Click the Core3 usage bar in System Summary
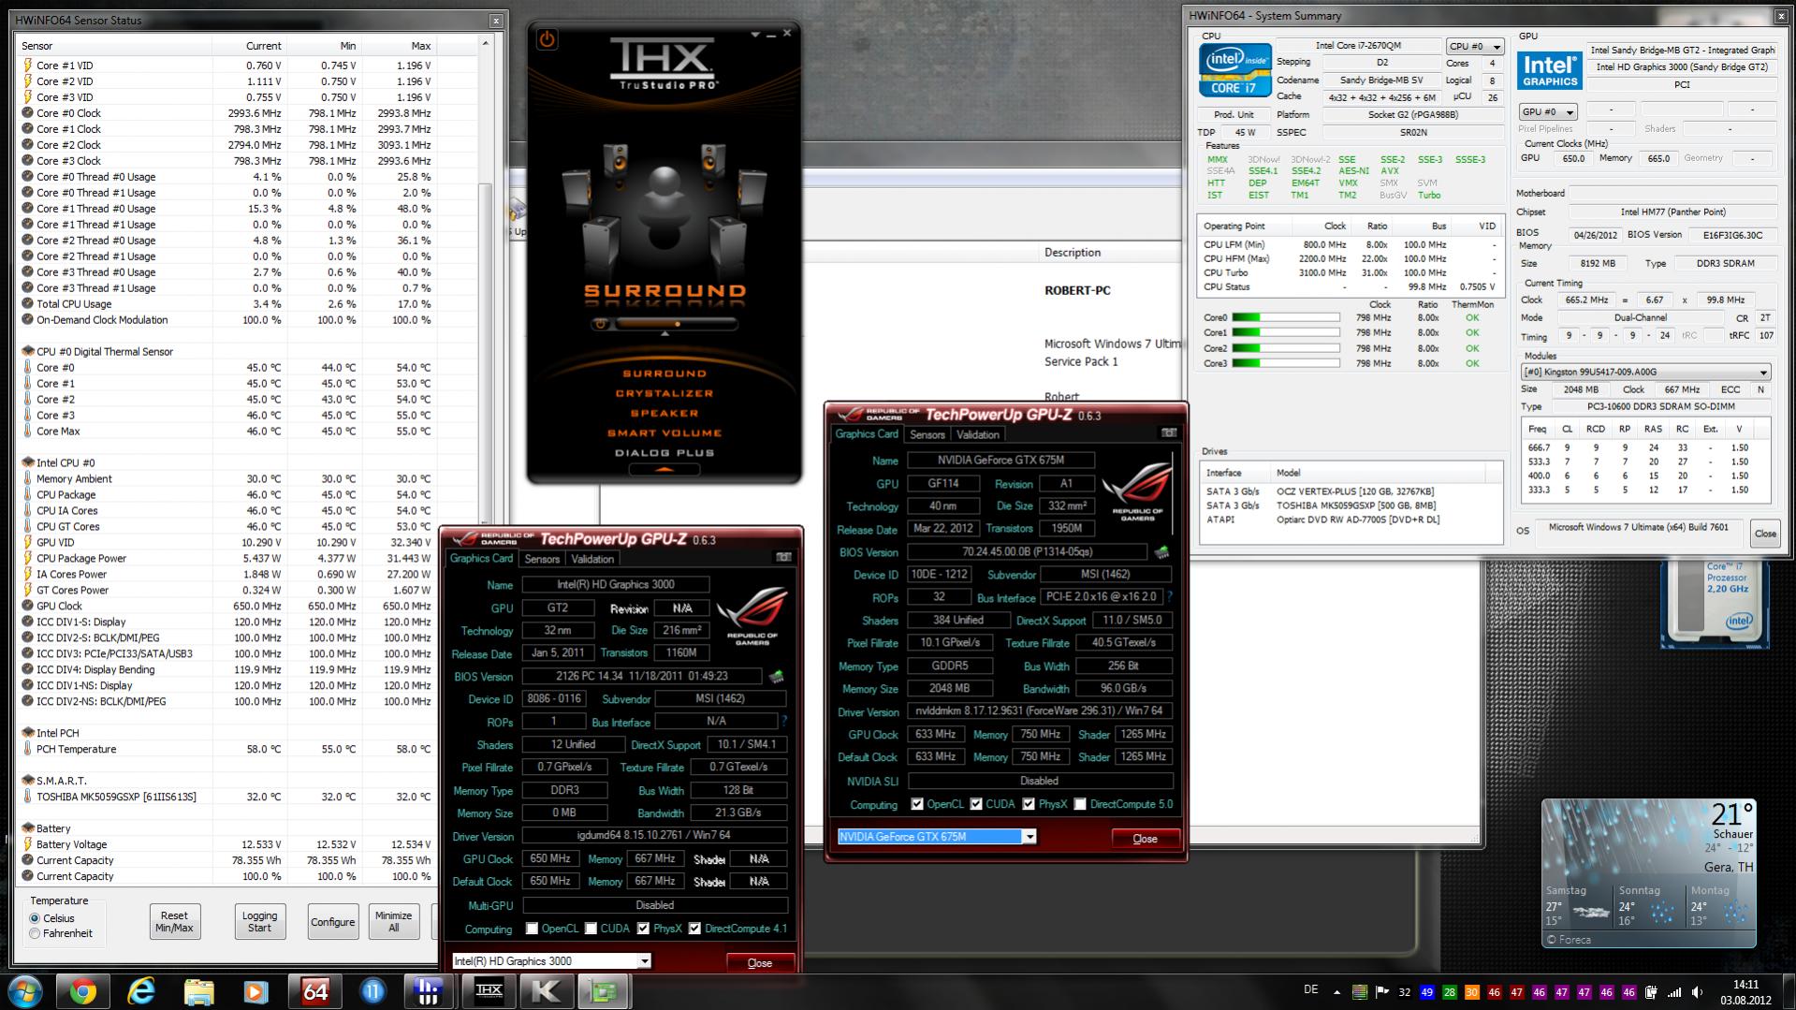 click(1286, 363)
